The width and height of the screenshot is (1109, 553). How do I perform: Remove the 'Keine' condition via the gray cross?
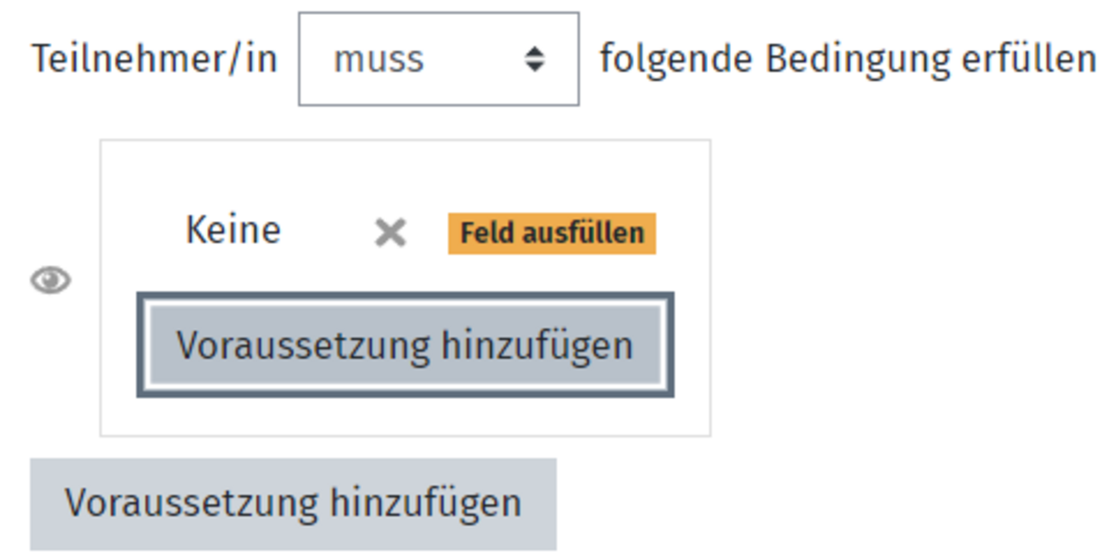click(x=390, y=233)
